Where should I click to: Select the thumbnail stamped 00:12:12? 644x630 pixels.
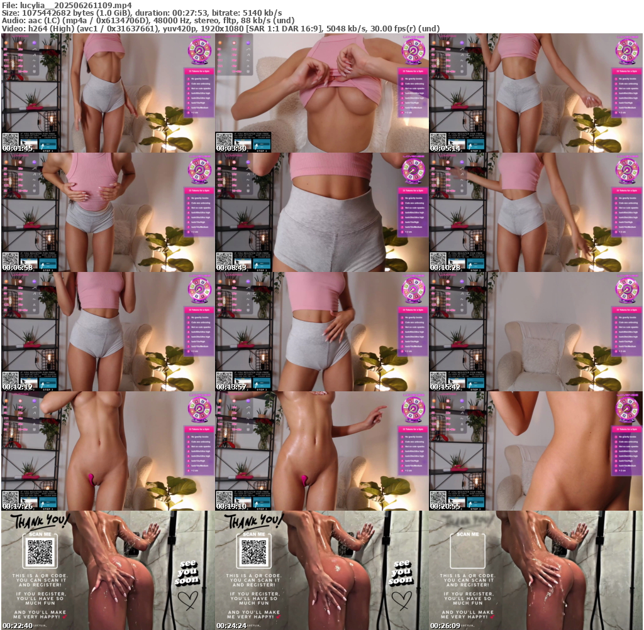(x=108, y=331)
